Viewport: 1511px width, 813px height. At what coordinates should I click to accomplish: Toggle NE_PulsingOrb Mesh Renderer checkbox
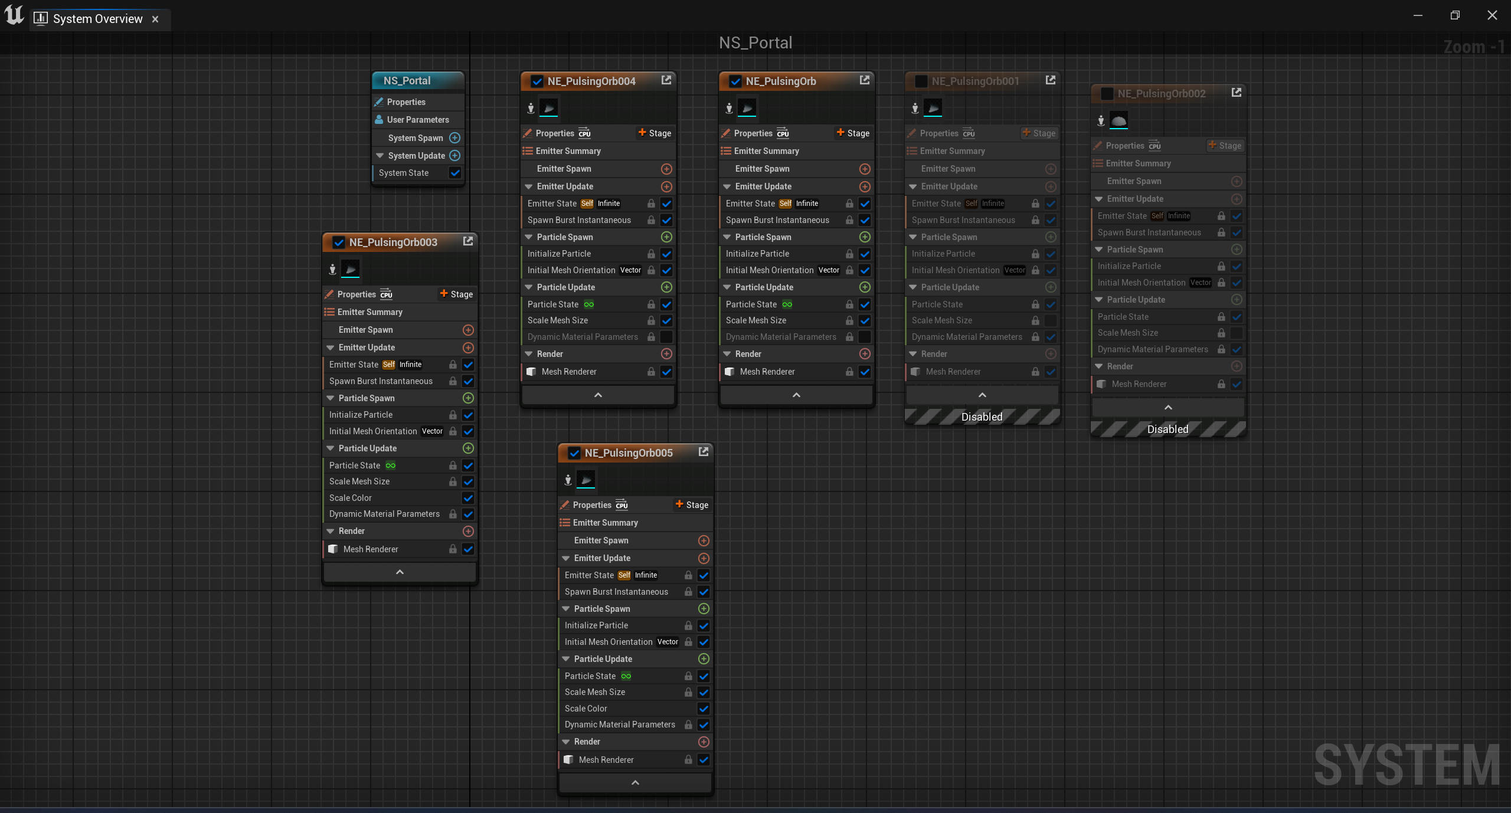click(x=865, y=372)
